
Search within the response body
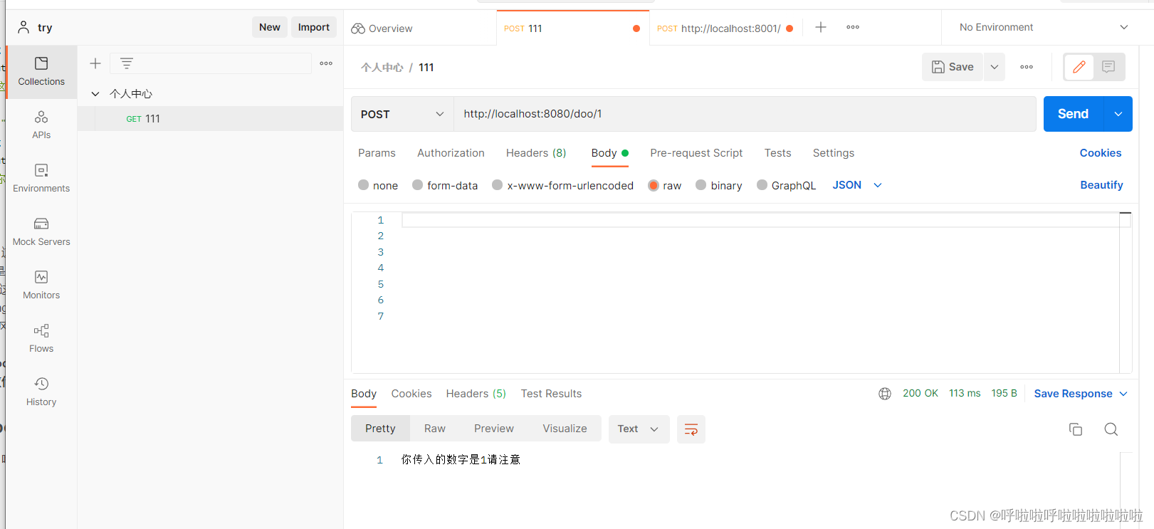(1111, 429)
